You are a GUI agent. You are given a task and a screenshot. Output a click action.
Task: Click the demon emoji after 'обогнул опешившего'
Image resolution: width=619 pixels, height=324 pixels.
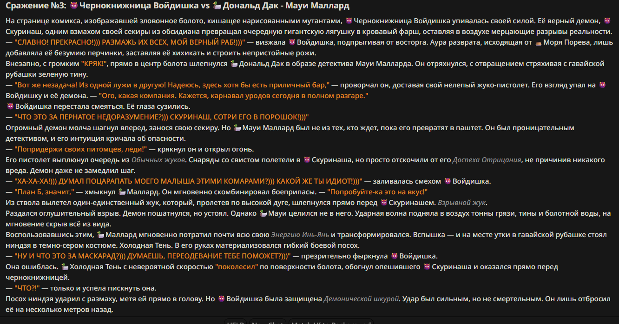[x=427, y=267]
